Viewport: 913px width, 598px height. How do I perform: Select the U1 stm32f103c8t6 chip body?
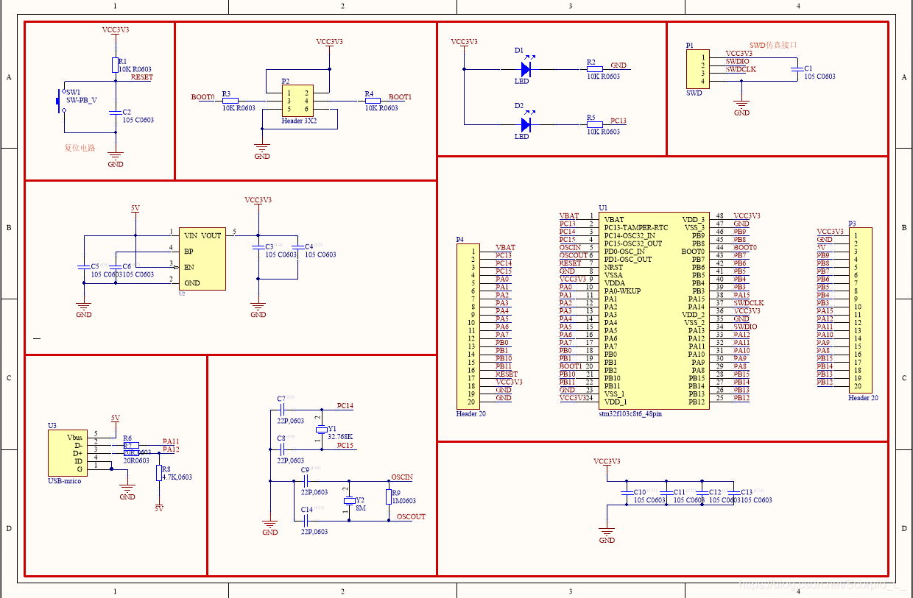(x=654, y=310)
